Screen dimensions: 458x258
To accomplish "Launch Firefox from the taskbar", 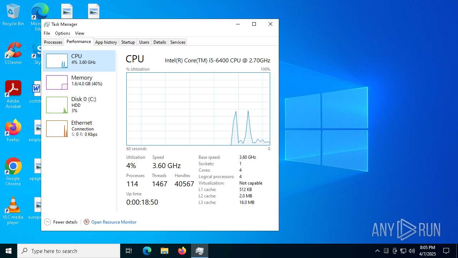I will tap(182, 251).
